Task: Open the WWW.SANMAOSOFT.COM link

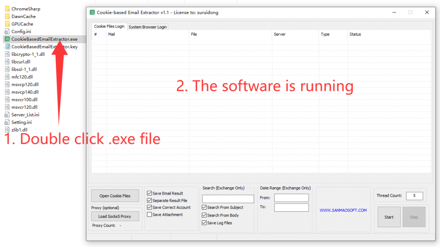Action: 343,210
